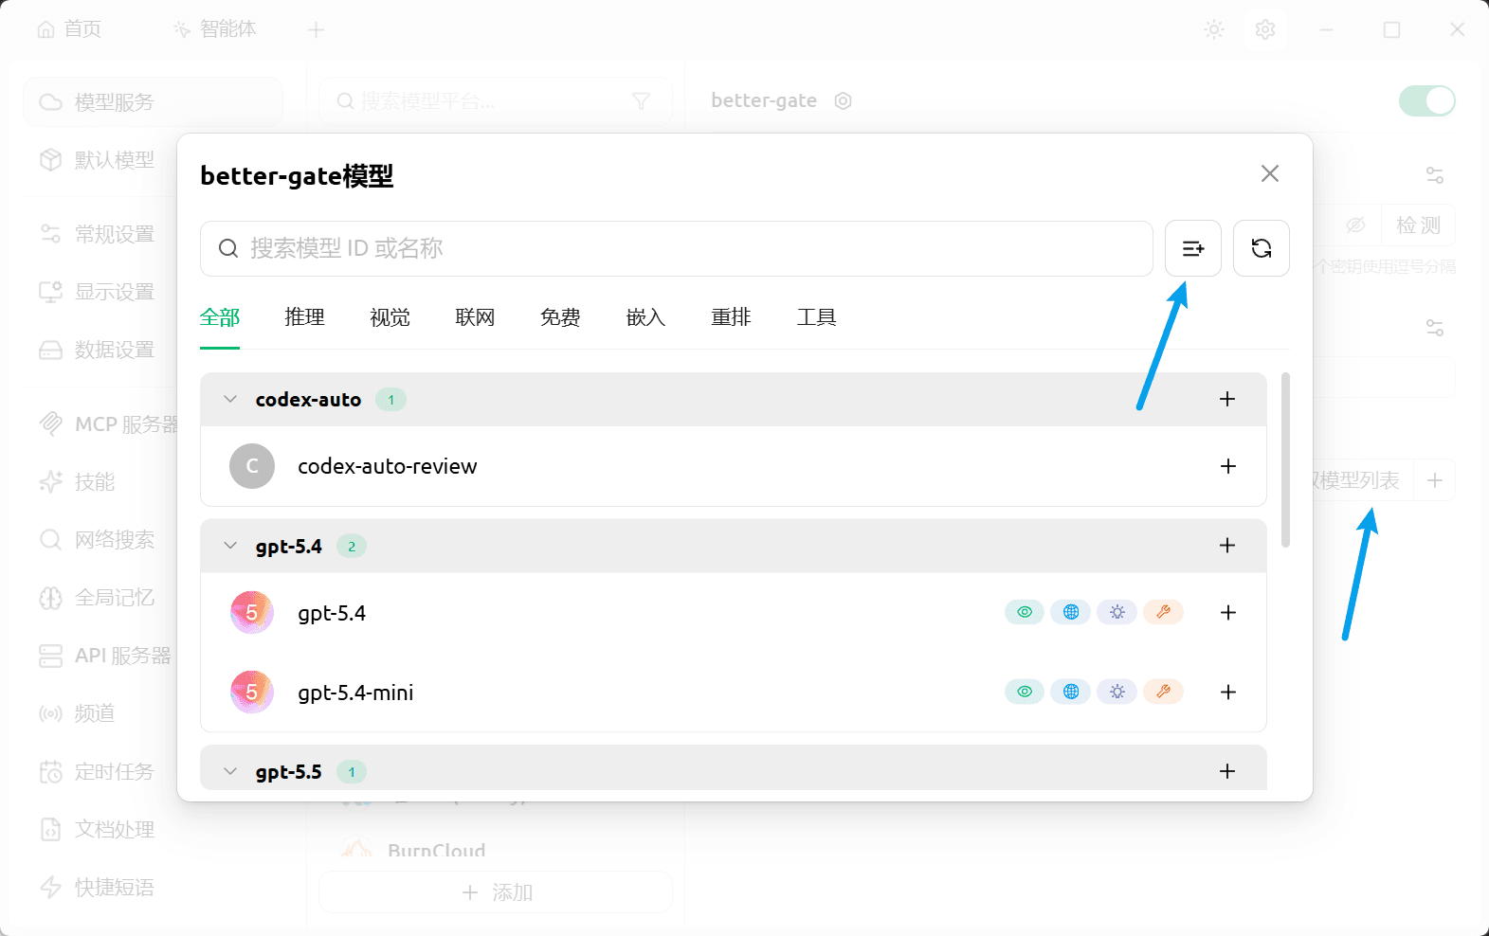Close the better-gate模型 dialog
Screen dimensions: 1489x936
[1270, 173]
